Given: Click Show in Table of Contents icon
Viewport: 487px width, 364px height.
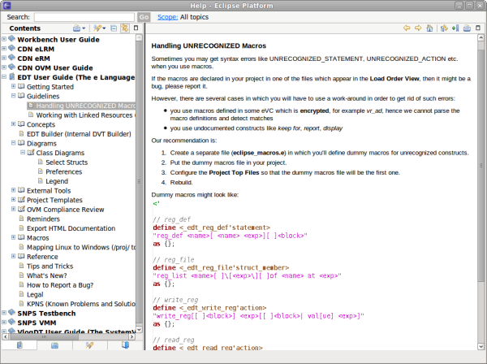Looking at the screenshot, I should tap(444, 28).
